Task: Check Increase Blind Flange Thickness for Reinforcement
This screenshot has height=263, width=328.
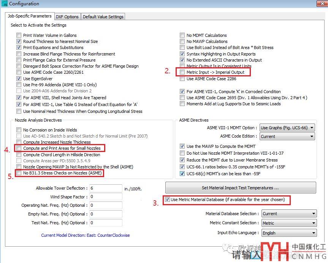Action: pos(19,54)
